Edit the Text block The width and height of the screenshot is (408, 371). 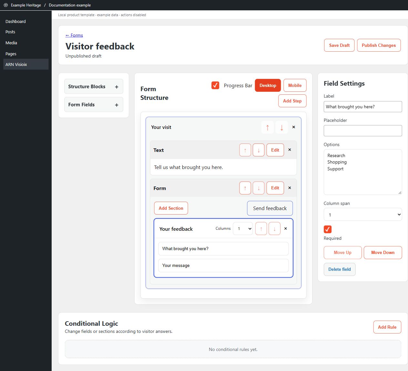pos(275,150)
